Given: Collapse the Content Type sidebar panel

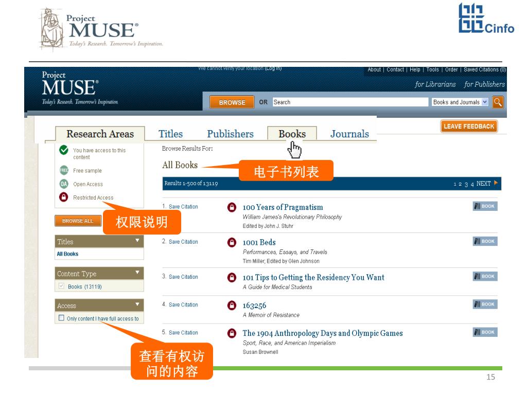Looking at the screenshot, I should click(137, 273).
